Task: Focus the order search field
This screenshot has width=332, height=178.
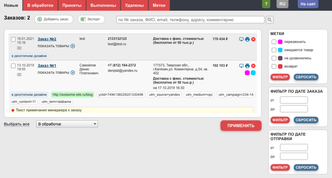Action: [x=190, y=20]
